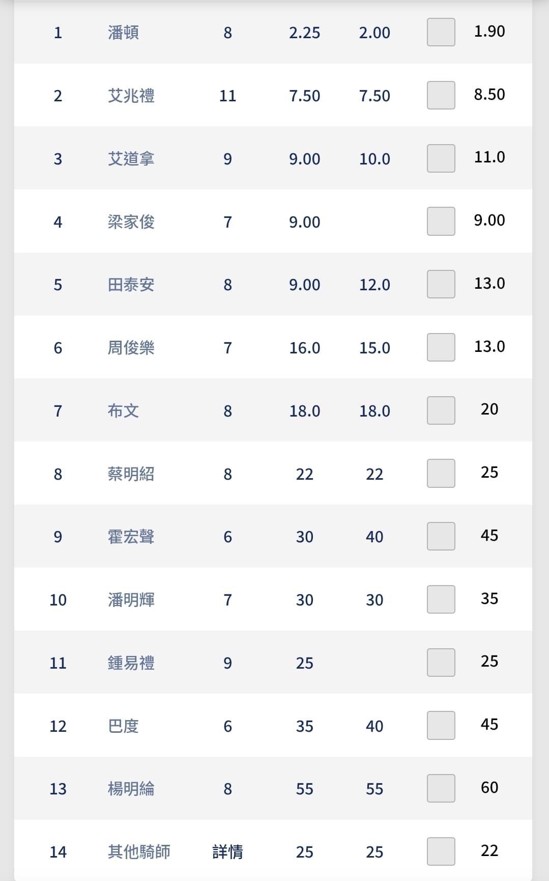Check the 霍宏聲 selection box
The image size is (549, 881).
click(441, 536)
